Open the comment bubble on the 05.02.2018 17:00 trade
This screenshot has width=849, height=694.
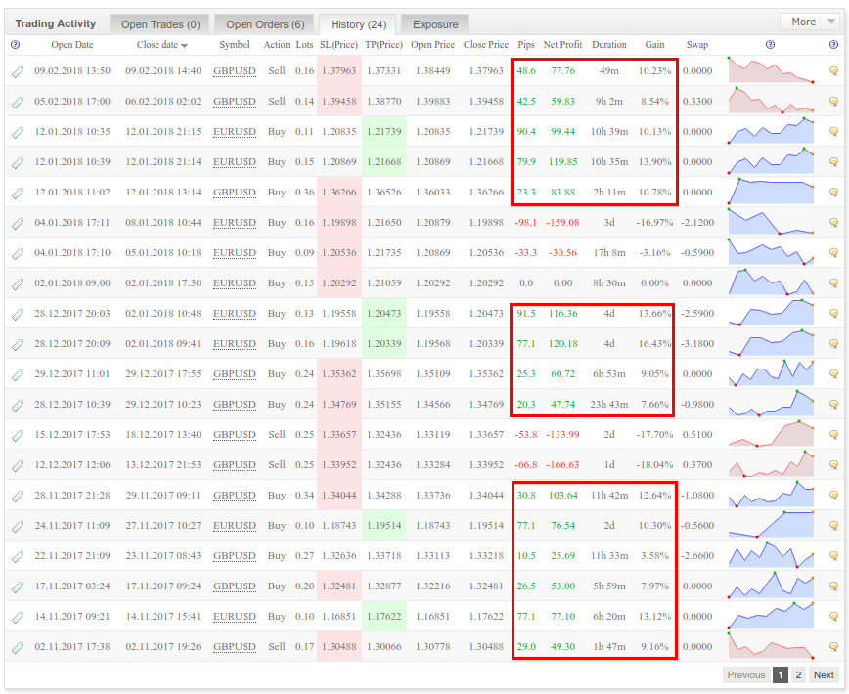(x=833, y=102)
